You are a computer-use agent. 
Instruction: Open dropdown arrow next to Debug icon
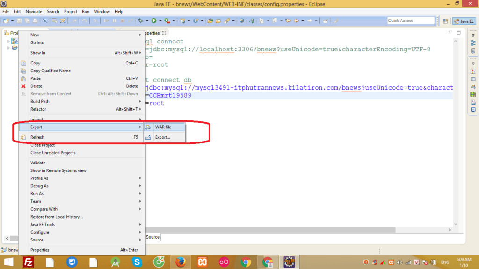coord(147,21)
